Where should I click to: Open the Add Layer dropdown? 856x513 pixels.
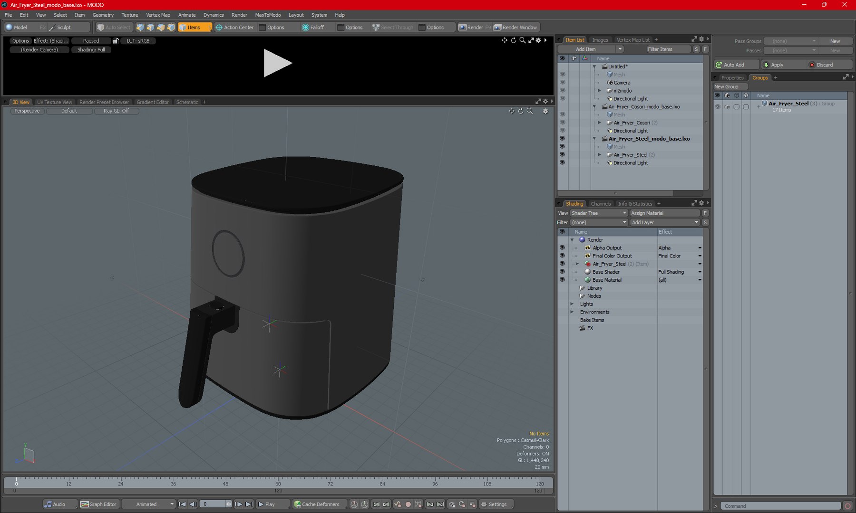(x=665, y=223)
